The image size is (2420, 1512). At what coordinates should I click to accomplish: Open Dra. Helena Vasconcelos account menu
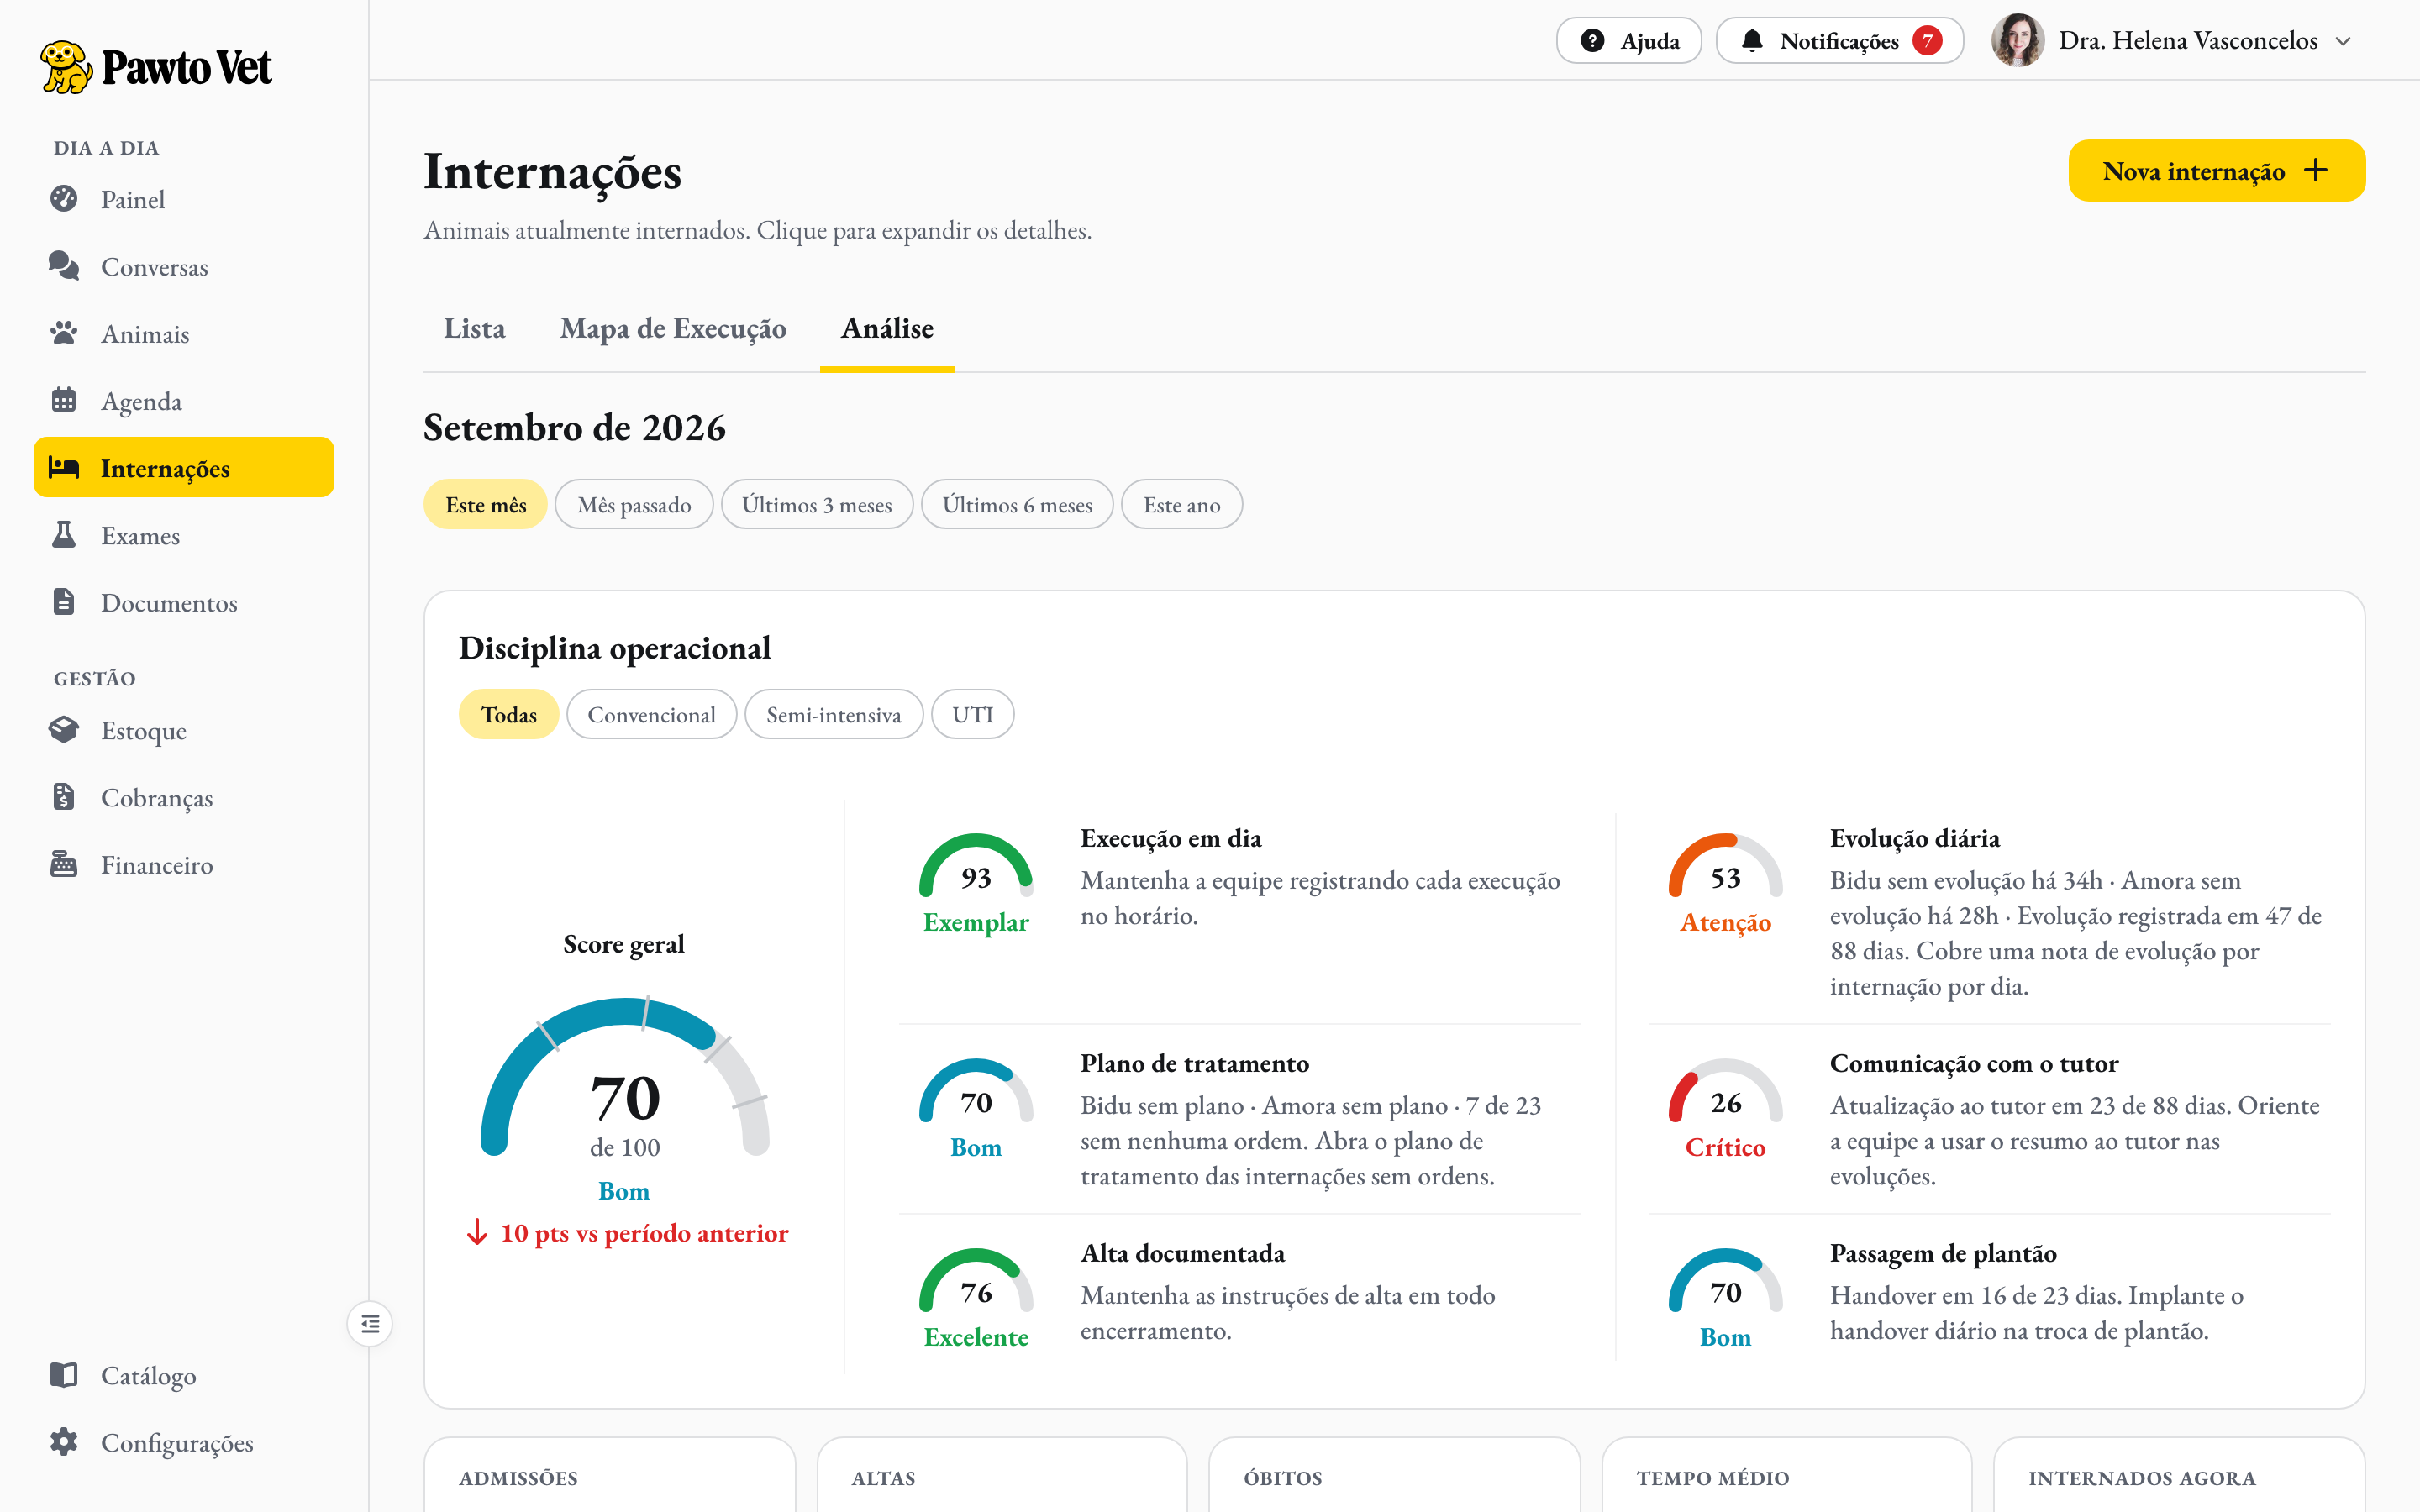tap(2171, 41)
